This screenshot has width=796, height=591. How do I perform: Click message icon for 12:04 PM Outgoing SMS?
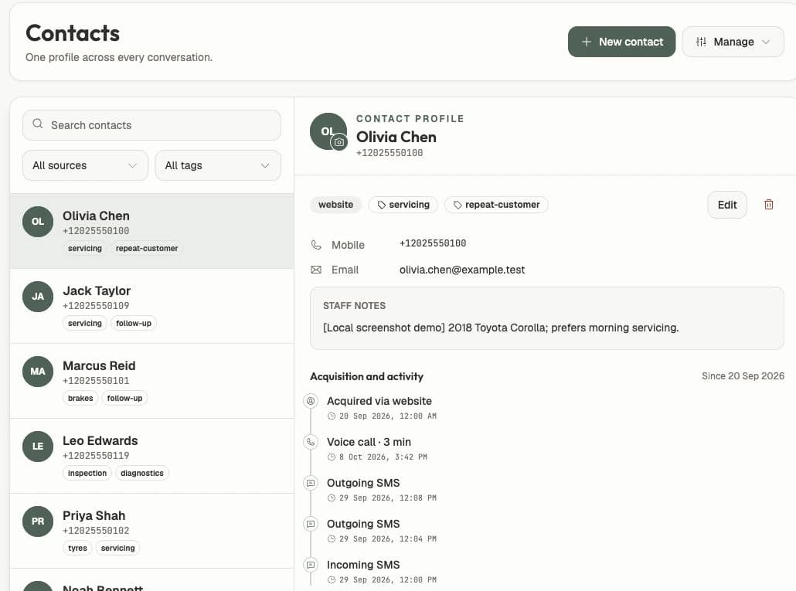coord(311,524)
